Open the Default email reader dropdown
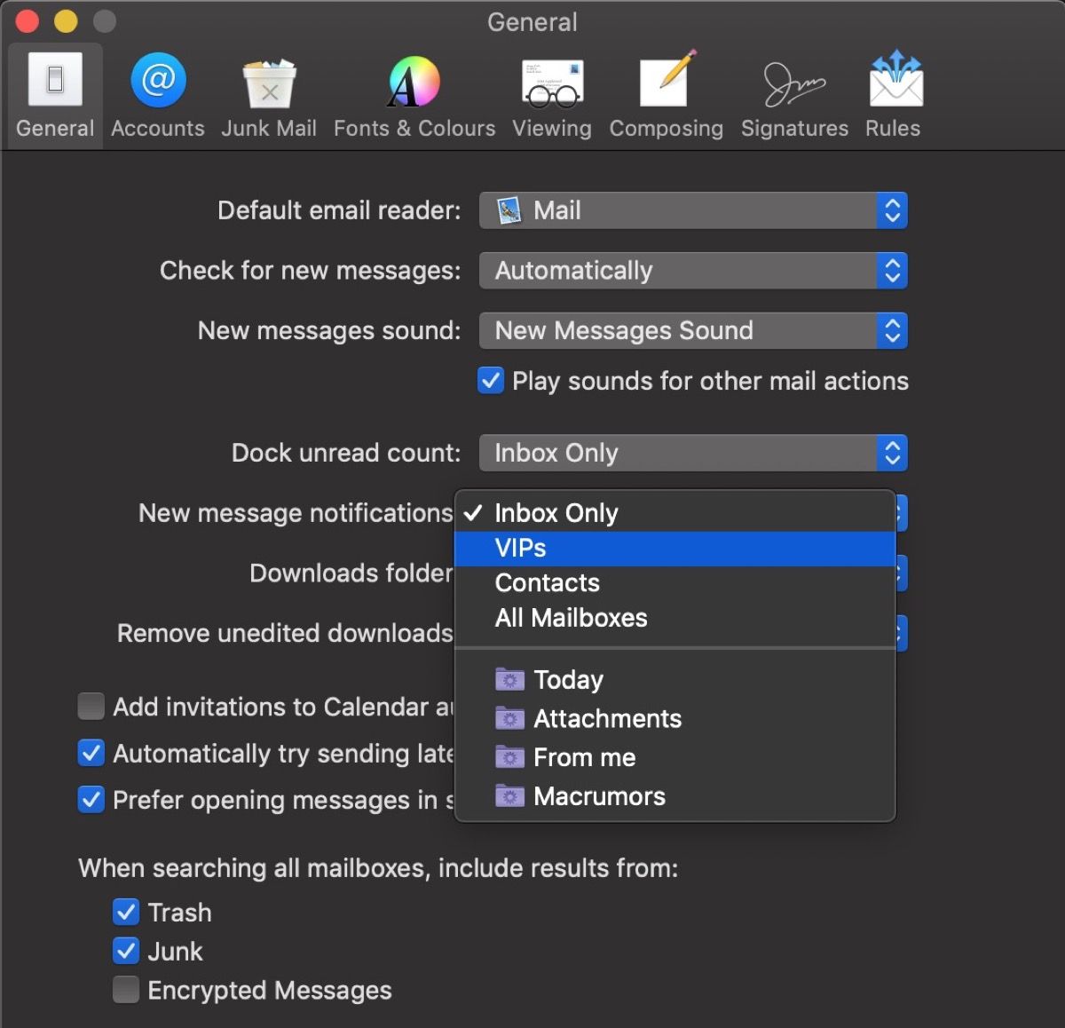 (x=692, y=211)
